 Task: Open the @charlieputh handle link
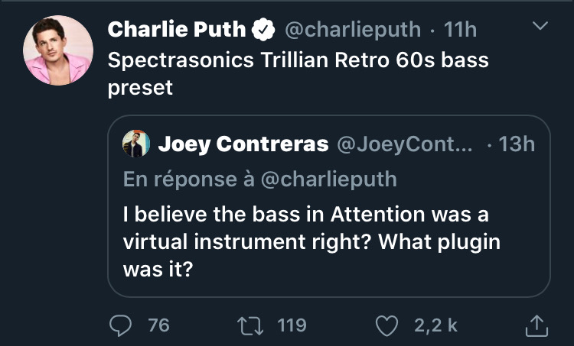click(x=352, y=30)
